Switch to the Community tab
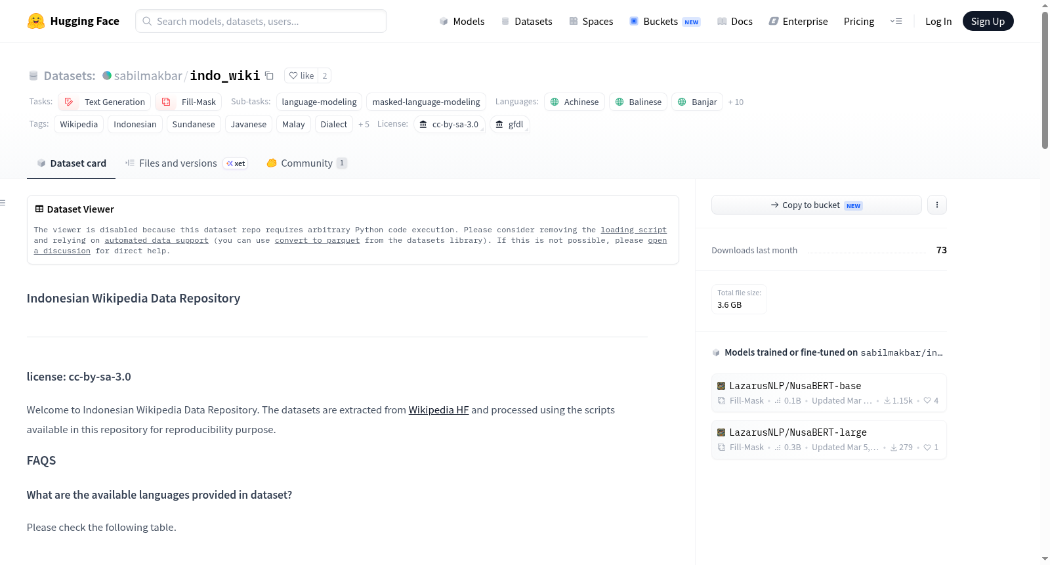Image resolution: width=1050 pixels, height=565 pixels. pyautogui.click(x=306, y=163)
